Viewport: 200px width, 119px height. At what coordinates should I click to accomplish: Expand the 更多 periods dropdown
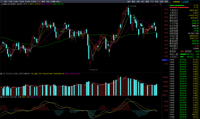click(58, 2)
